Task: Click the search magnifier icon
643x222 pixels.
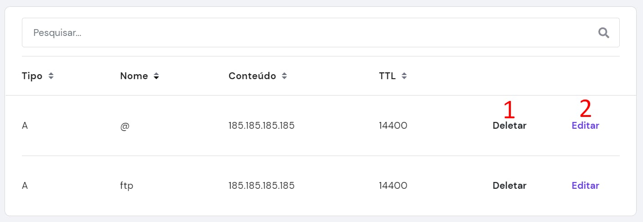Action: pos(603,33)
